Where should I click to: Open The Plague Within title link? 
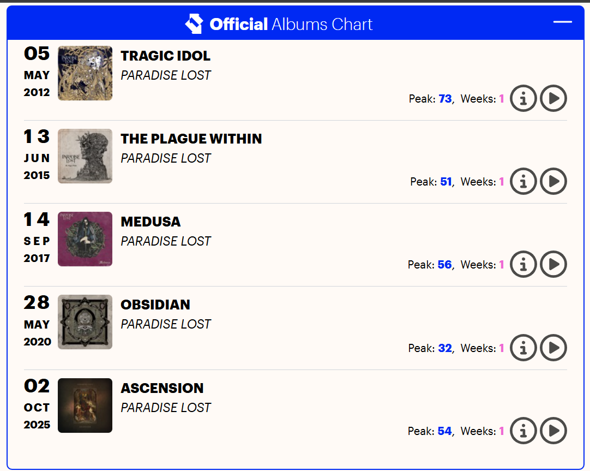(191, 139)
